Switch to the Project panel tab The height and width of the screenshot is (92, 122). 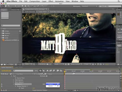4,10
